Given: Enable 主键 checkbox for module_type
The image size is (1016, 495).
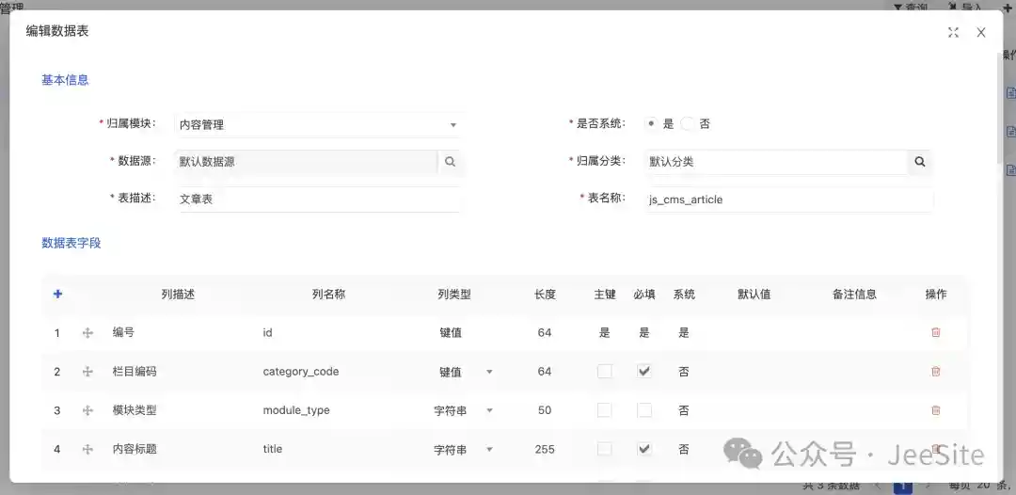Looking at the screenshot, I should 605,410.
